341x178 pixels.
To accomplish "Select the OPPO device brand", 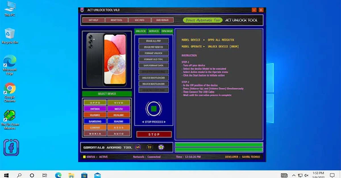I will tap(95, 103).
